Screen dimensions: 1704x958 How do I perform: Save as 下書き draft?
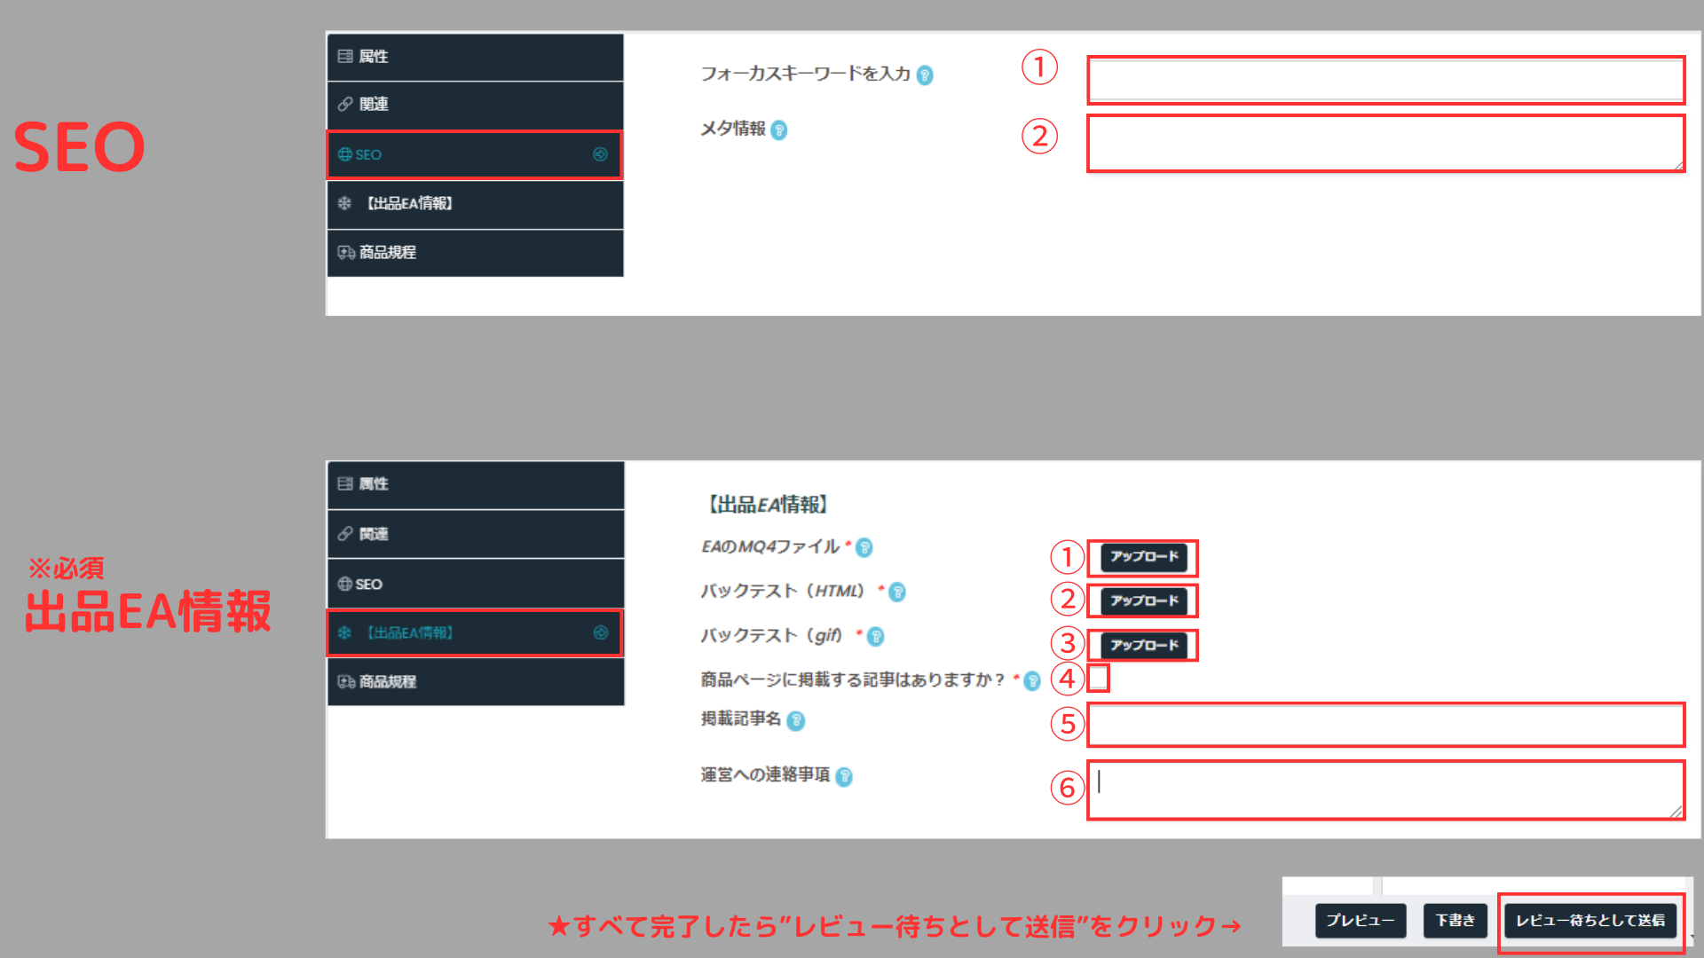(x=1455, y=921)
